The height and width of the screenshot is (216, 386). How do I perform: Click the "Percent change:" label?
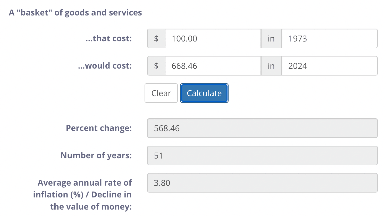[x=99, y=128]
